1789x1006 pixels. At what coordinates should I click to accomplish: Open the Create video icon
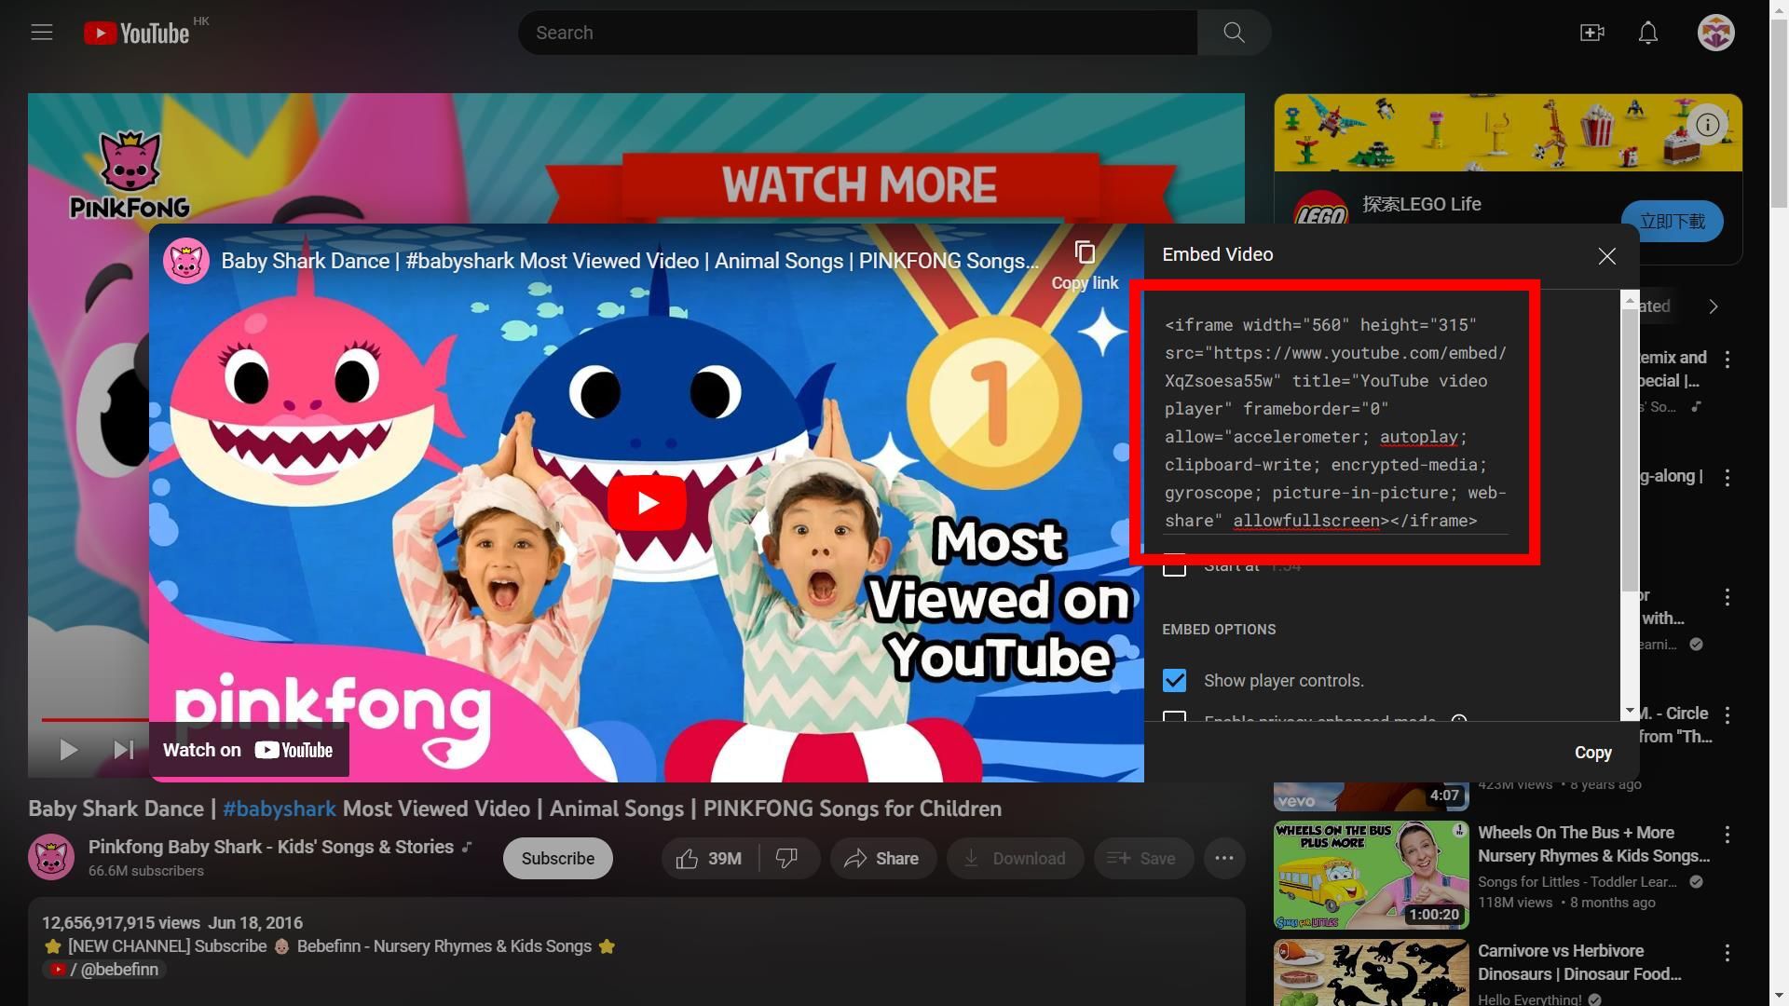(x=1591, y=33)
